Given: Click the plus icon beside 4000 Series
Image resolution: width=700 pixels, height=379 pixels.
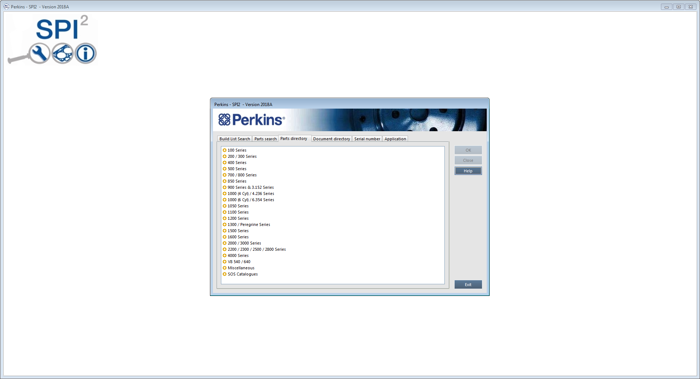Looking at the screenshot, I should click(225, 255).
